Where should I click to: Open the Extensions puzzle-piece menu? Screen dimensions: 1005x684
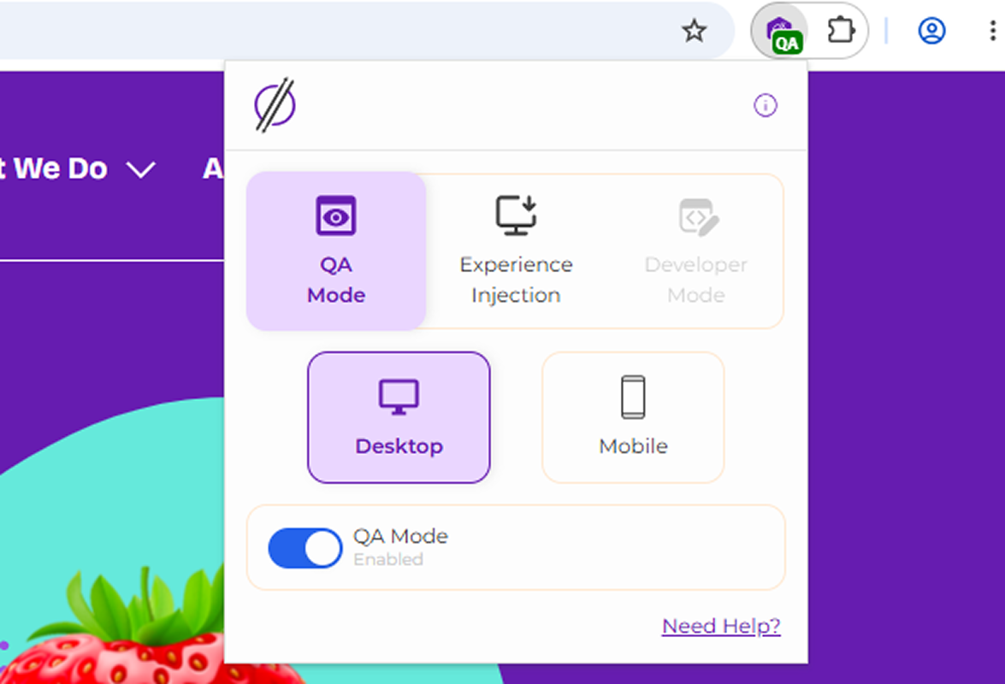pos(840,30)
